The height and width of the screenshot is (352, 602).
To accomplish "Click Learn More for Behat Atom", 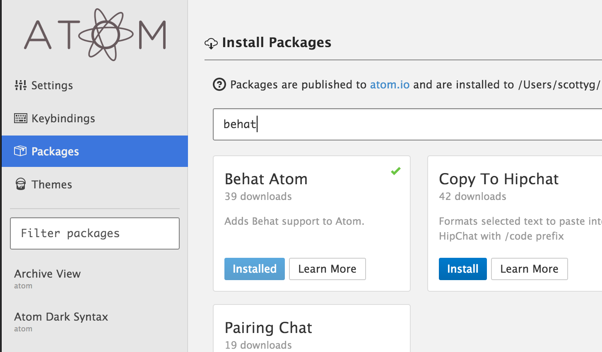I will 327,269.
